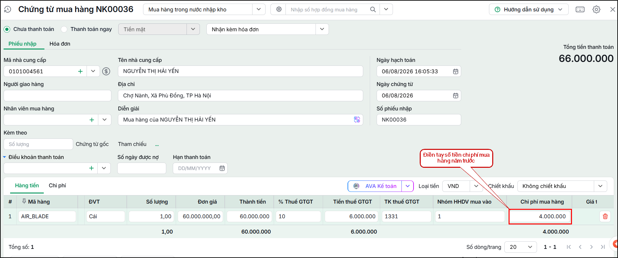Click the AI suggestion icon in Diễn giải
Viewport: 618px width, 258px height.
357,120
